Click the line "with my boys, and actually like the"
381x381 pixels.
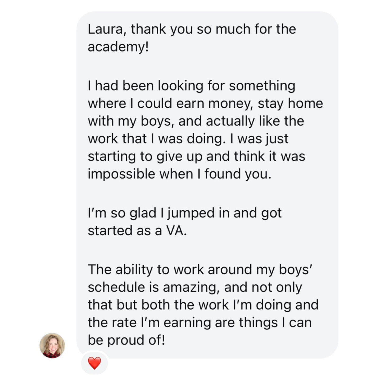point(196,121)
